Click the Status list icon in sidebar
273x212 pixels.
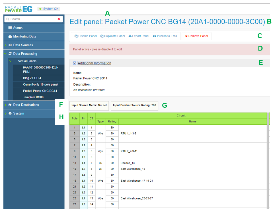pos(10,28)
